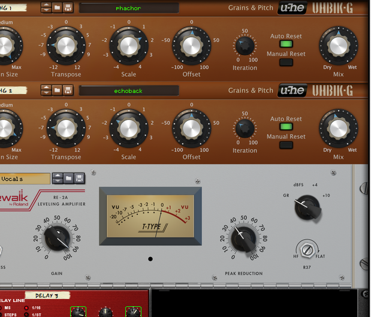Select next patch arrow on phachor device
Viewport: 371px width, 317px height.
pyautogui.click(x=46, y=10)
